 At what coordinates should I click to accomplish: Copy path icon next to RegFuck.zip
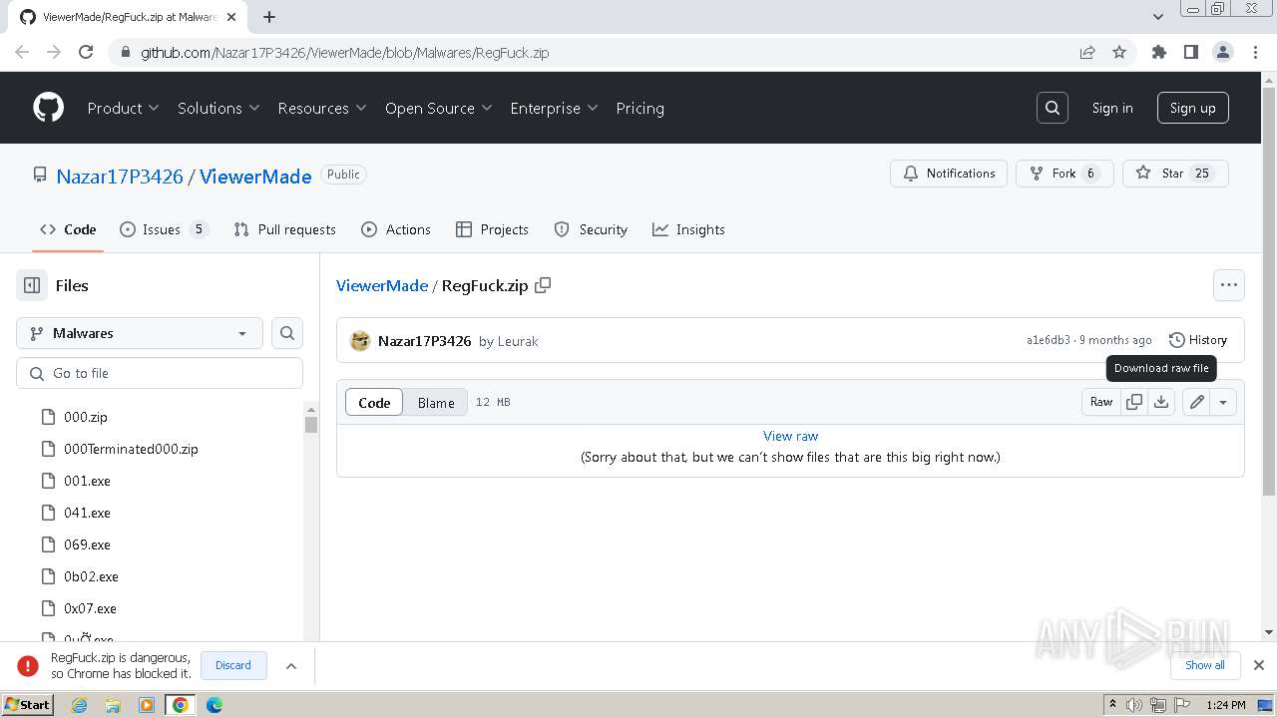click(x=543, y=285)
